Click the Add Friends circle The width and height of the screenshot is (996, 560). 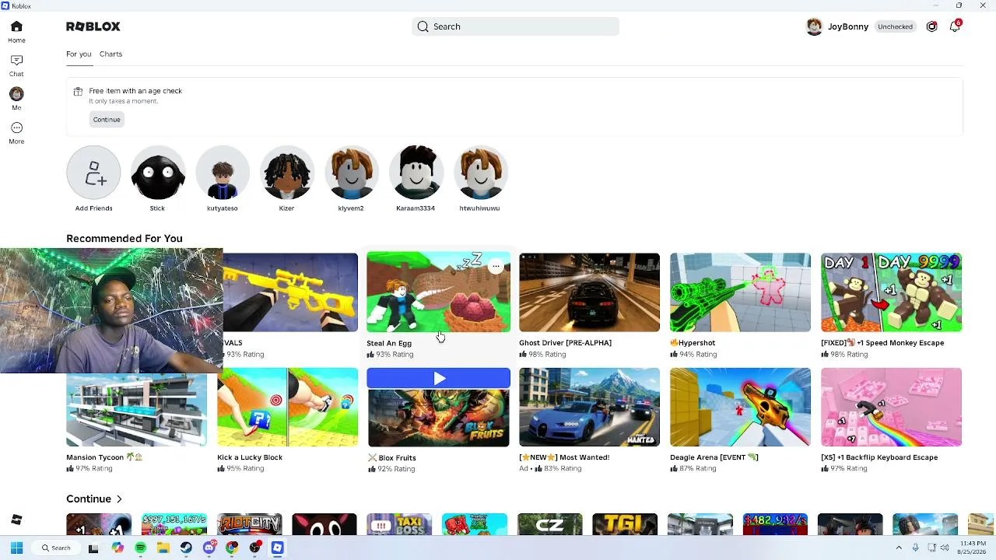93,173
